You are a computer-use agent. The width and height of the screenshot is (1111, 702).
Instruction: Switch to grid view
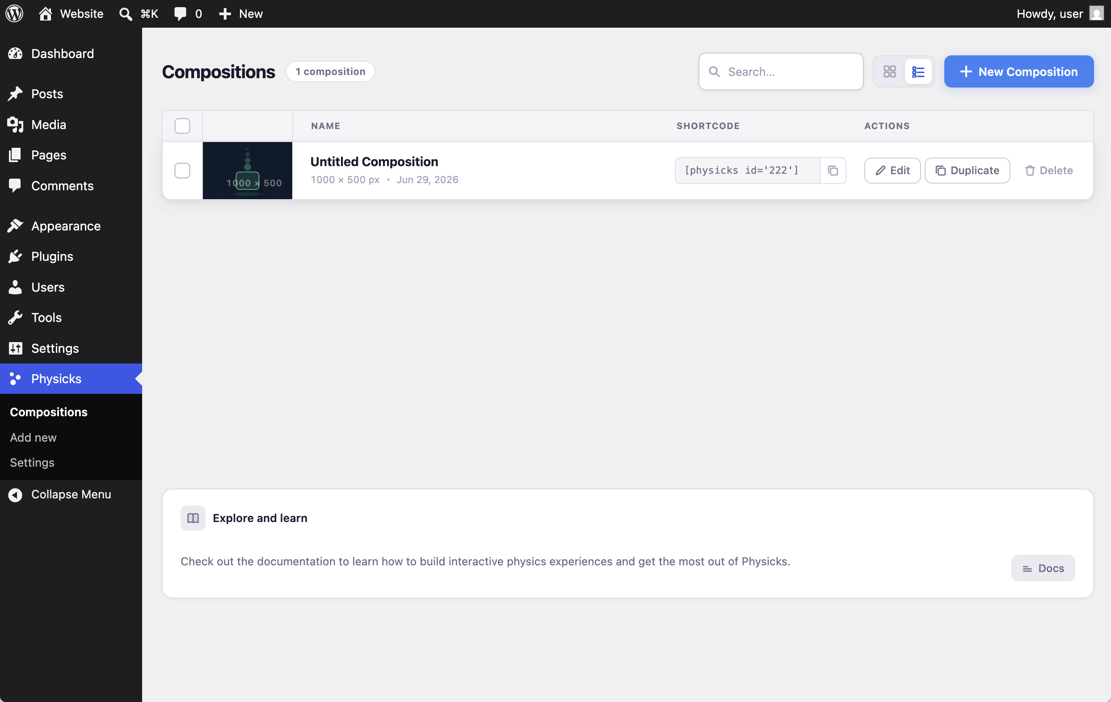[889, 71]
